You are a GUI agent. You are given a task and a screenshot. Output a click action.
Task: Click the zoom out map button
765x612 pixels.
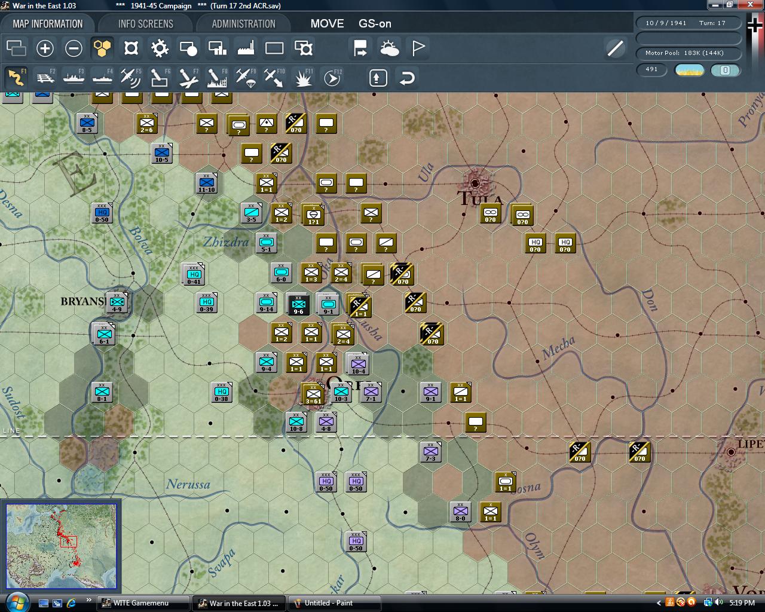point(74,48)
